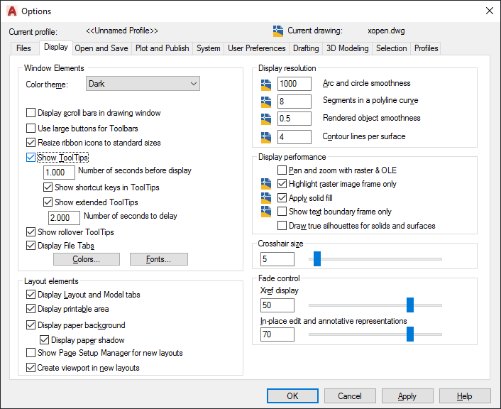
Task: Uncheck Apply solid fill
Action: [282, 198]
